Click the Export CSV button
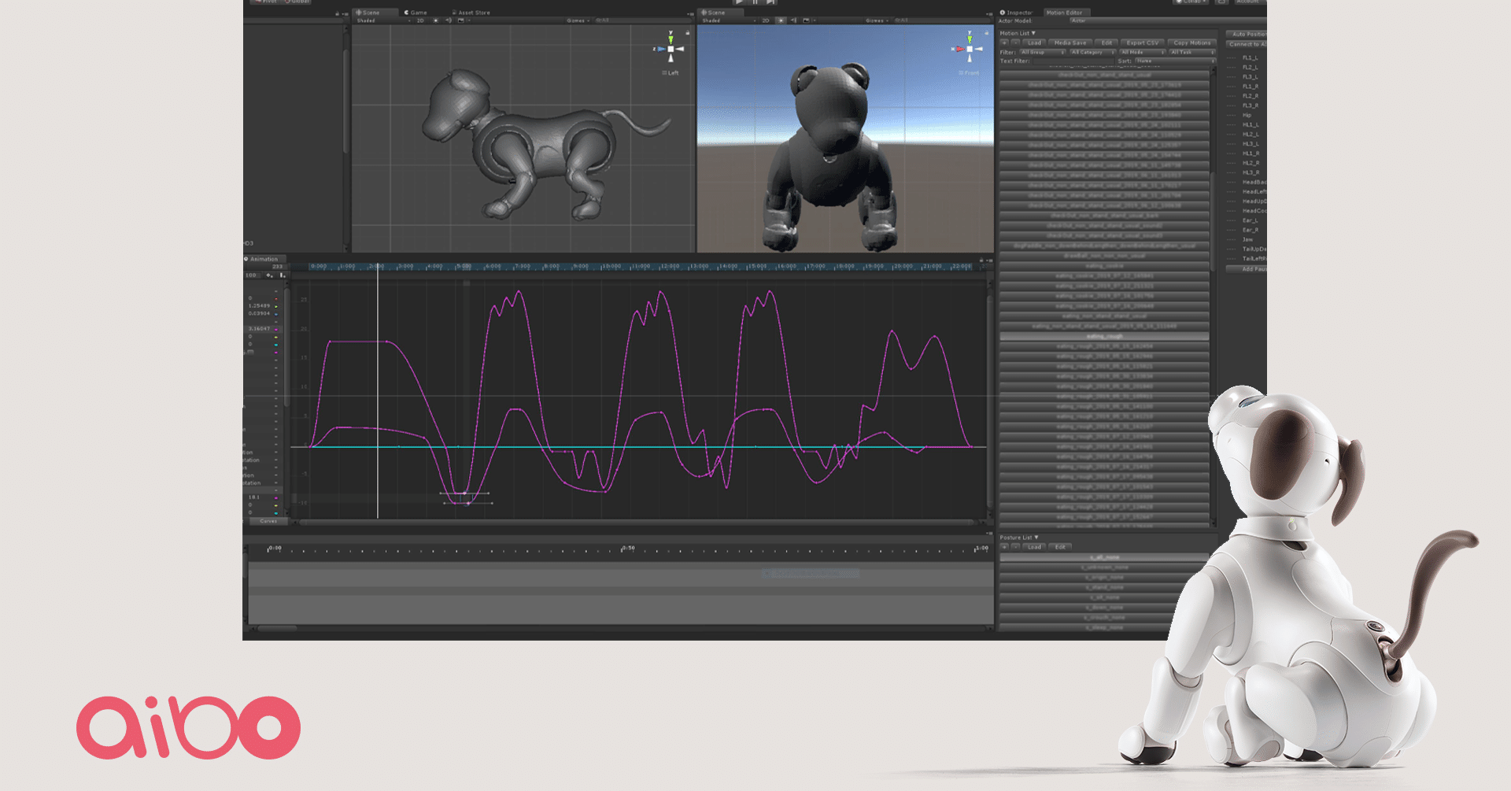 pos(1142,43)
